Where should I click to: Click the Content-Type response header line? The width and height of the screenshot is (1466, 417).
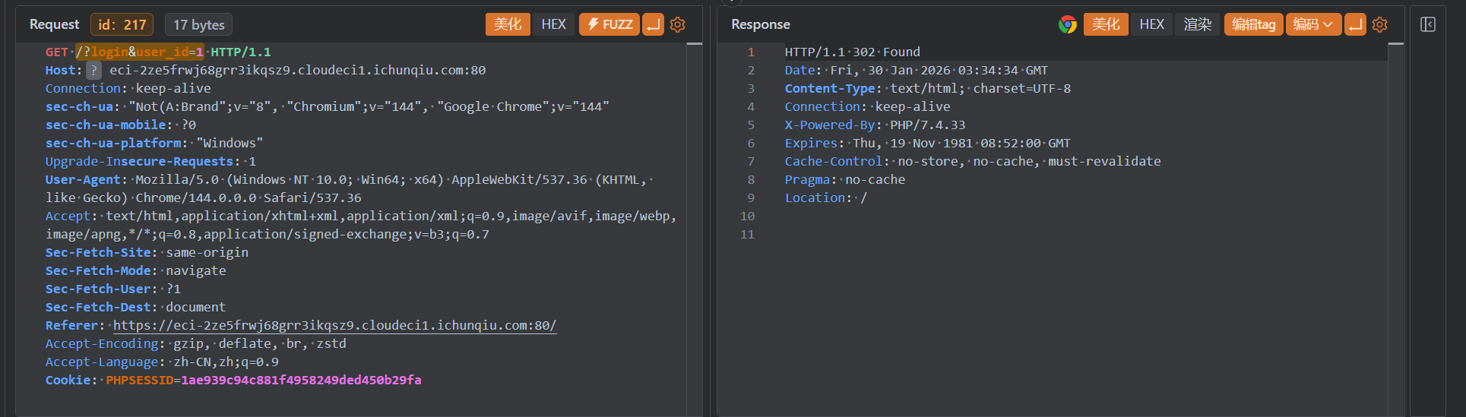point(927,88)
